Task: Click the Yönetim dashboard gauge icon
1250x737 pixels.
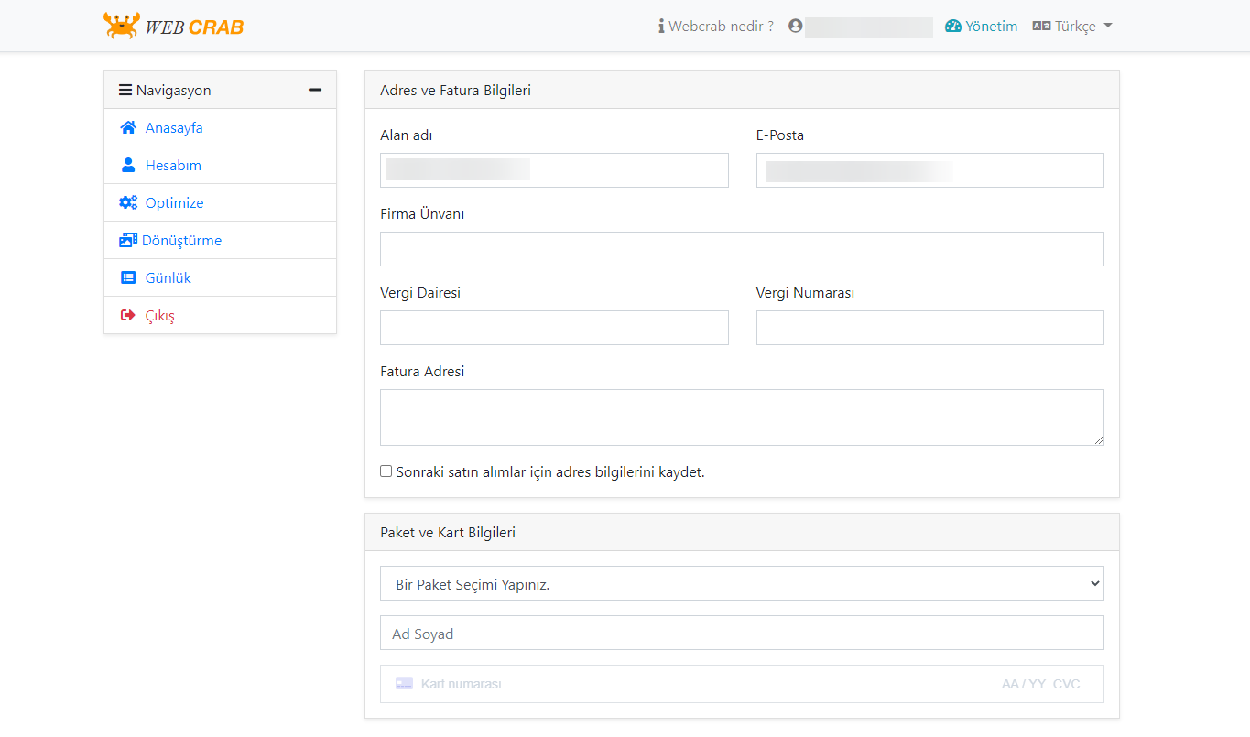Action: [953, 26]
